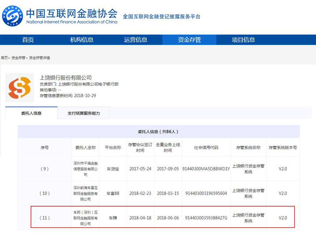Click the 委托人全称 column header
Viewport: 316px width, 248px height.
pyautogui.click(x=86, y=147)
